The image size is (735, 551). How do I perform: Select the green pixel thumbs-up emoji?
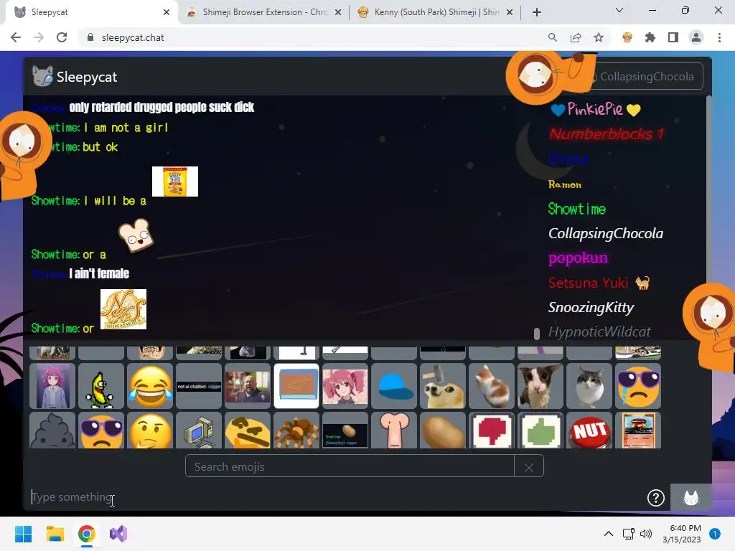tap(540, 430)
